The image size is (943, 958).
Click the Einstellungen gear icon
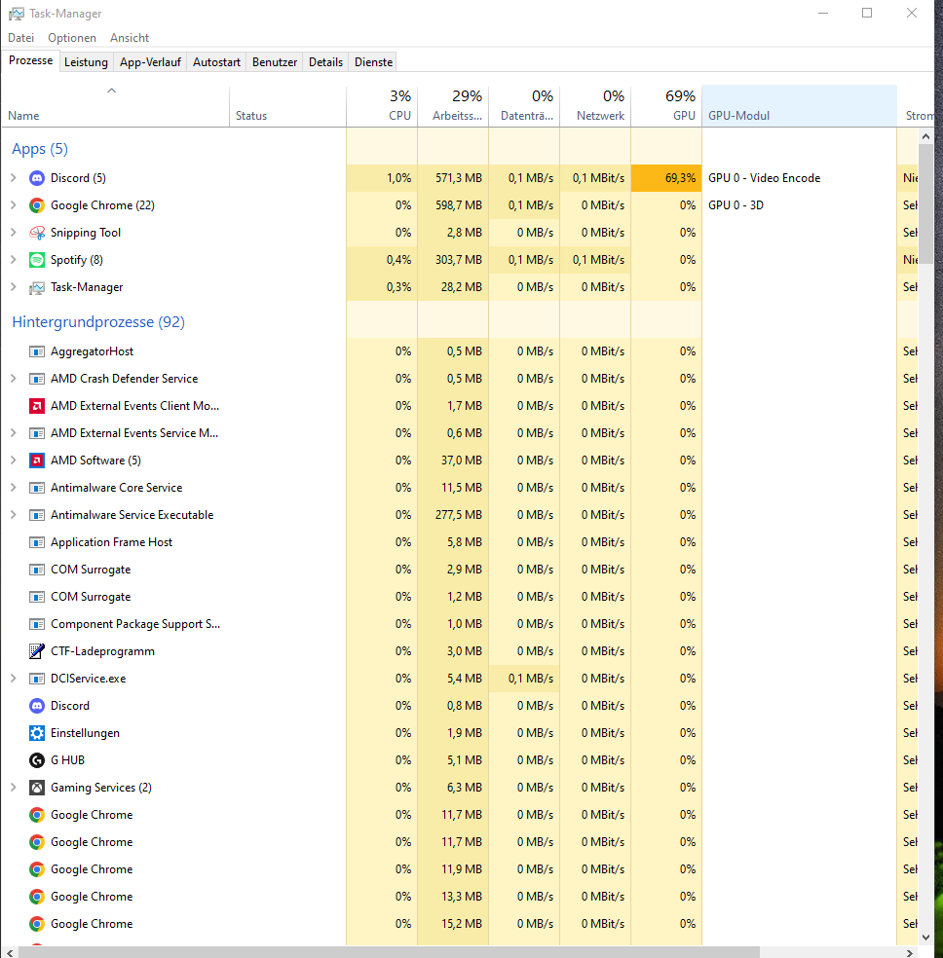tap(37, 732)
